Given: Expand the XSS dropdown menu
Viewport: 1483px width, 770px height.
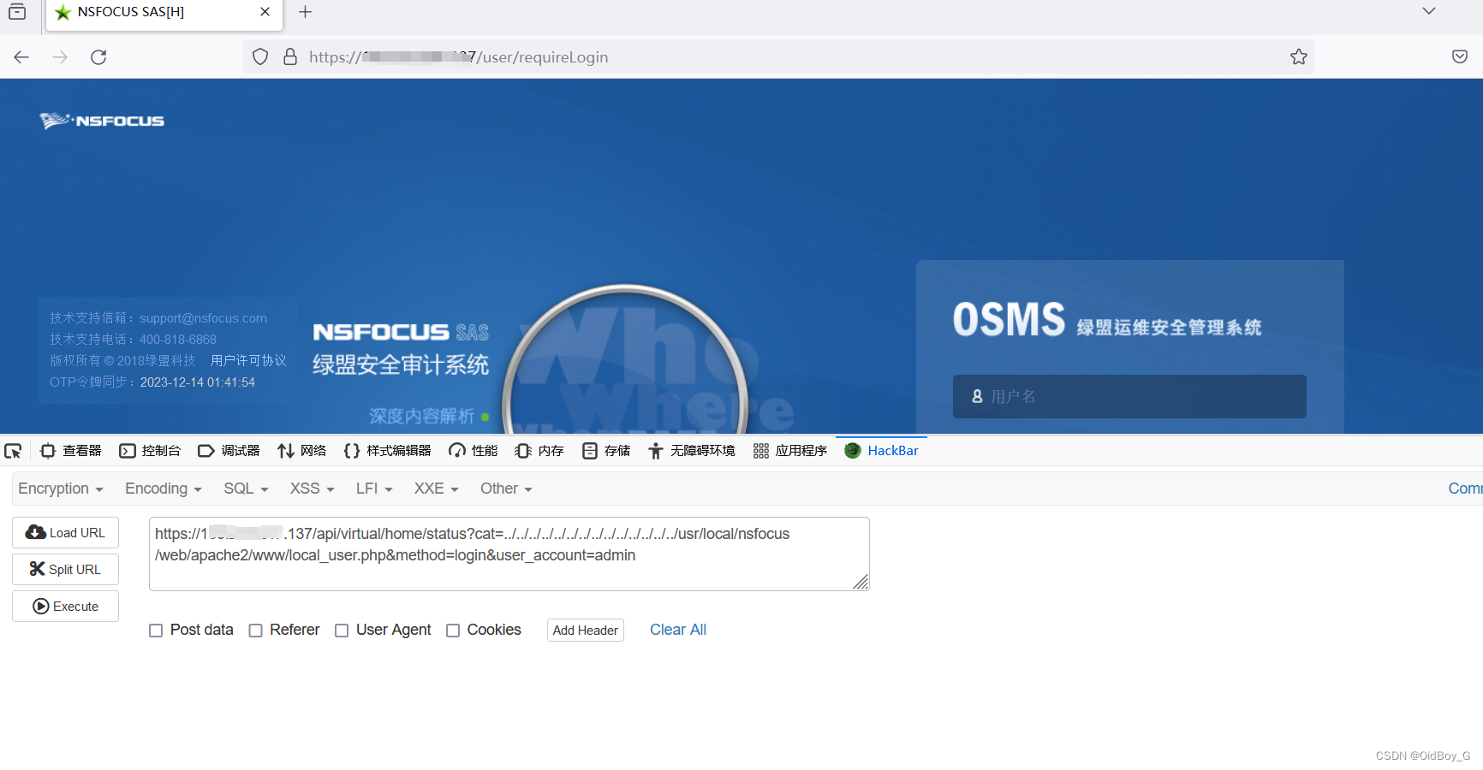Looking at the screenshot, I should [312, 489].
